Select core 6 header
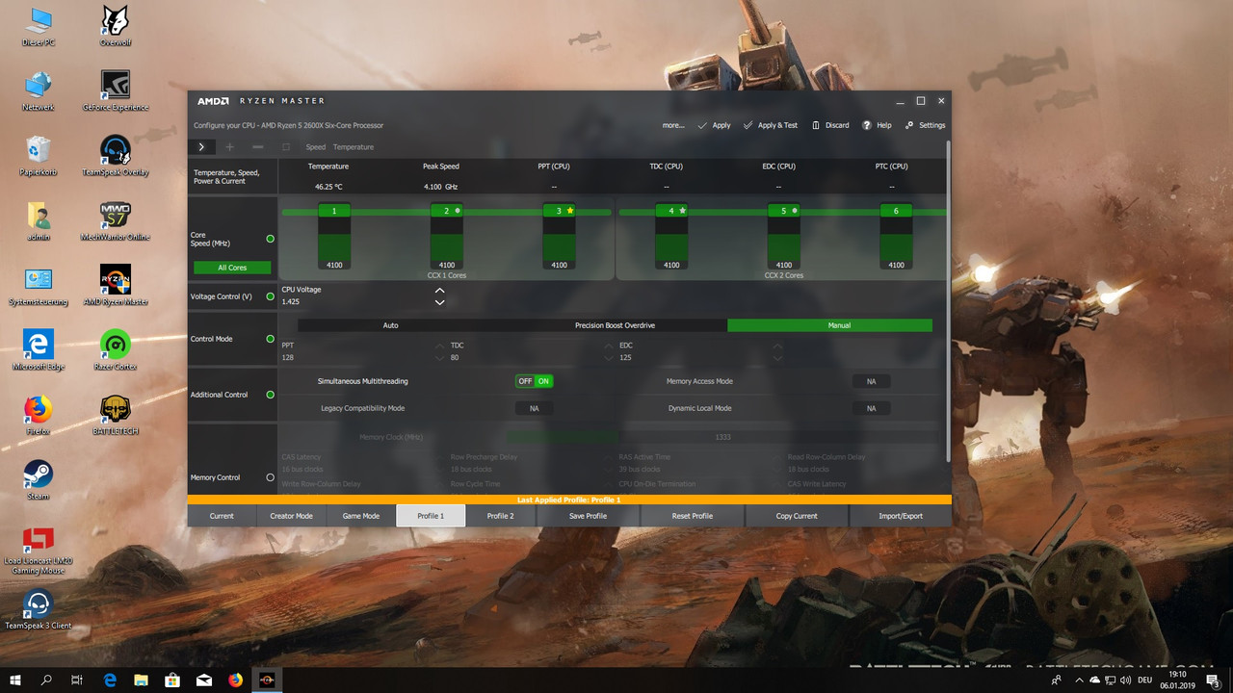This screenshot has width=1233, height=693. [x=896, y=211]
